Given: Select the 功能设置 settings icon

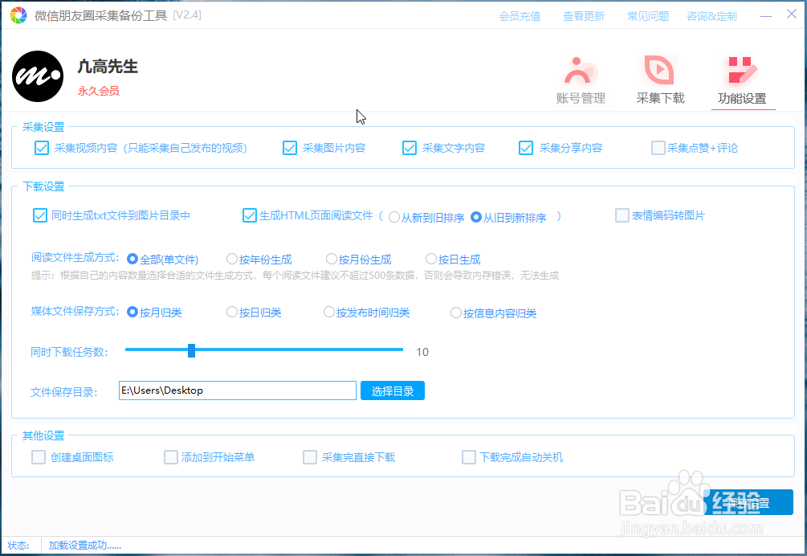Looking at the screenshot, I should pyautogui.click(x=742, y=80).
